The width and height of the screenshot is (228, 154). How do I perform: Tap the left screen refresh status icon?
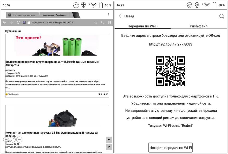point(76,5)
